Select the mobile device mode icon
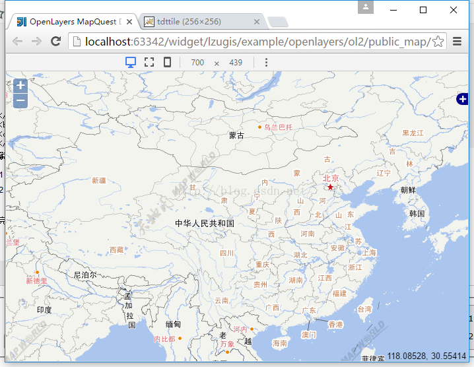474x367 pixels. (167, 62)
